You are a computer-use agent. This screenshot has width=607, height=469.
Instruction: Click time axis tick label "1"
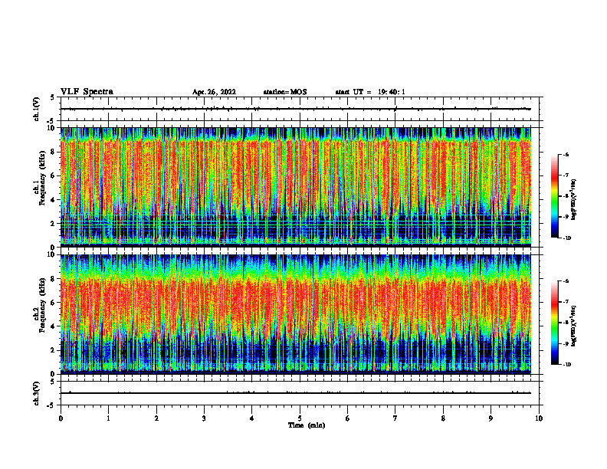point(109,418)
